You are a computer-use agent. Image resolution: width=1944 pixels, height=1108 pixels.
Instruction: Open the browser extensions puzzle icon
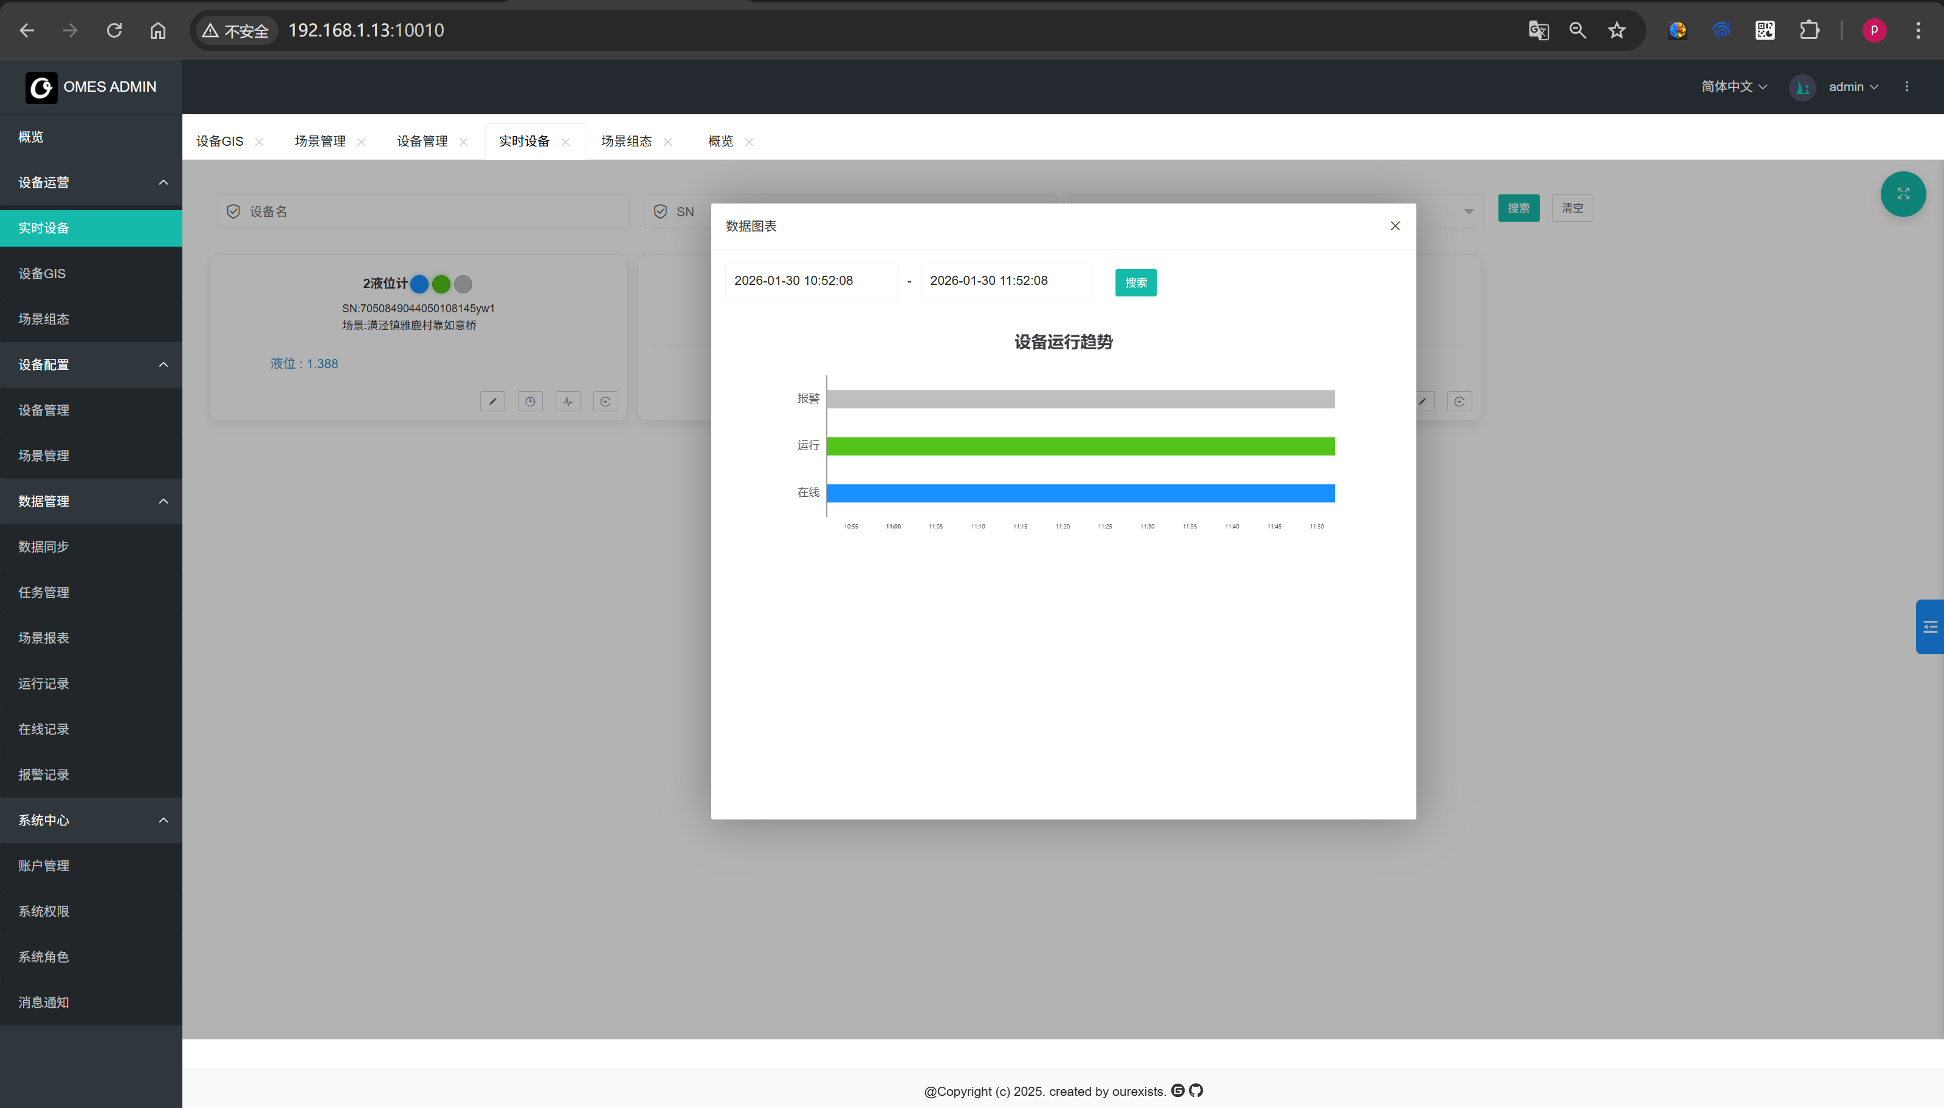point(1809,30)
